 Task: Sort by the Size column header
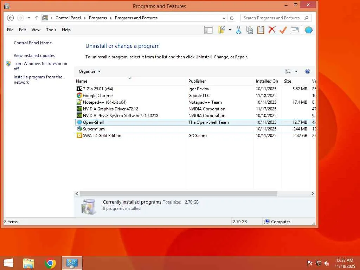296,81
